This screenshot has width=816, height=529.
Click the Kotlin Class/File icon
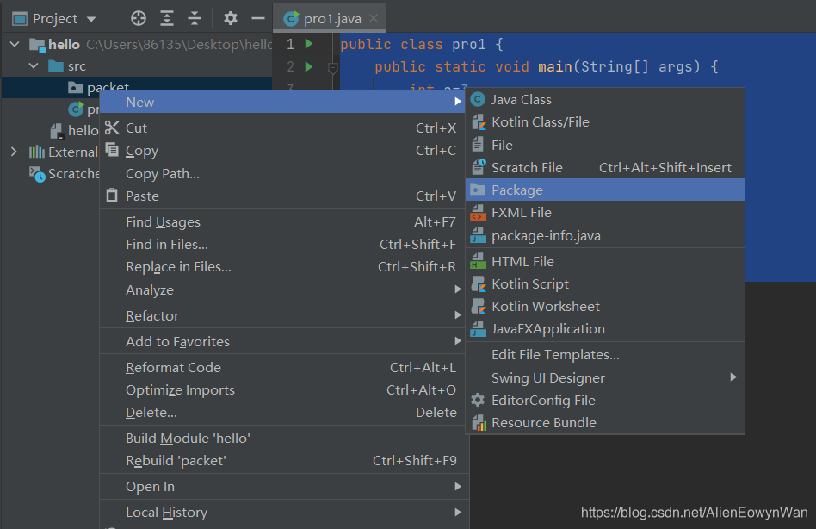478,121
